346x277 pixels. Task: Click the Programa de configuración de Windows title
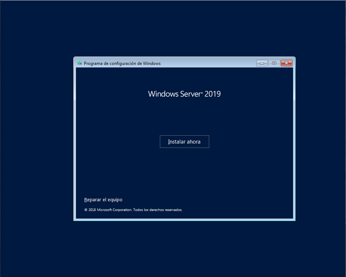[122, 63]
